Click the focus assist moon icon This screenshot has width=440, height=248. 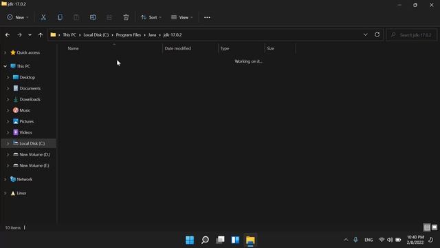click(431, 240)
